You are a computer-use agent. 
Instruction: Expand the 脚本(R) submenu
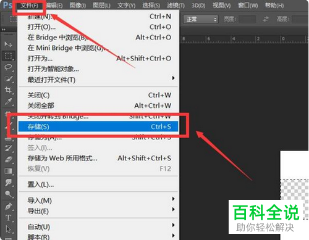(x=98, y=236)
